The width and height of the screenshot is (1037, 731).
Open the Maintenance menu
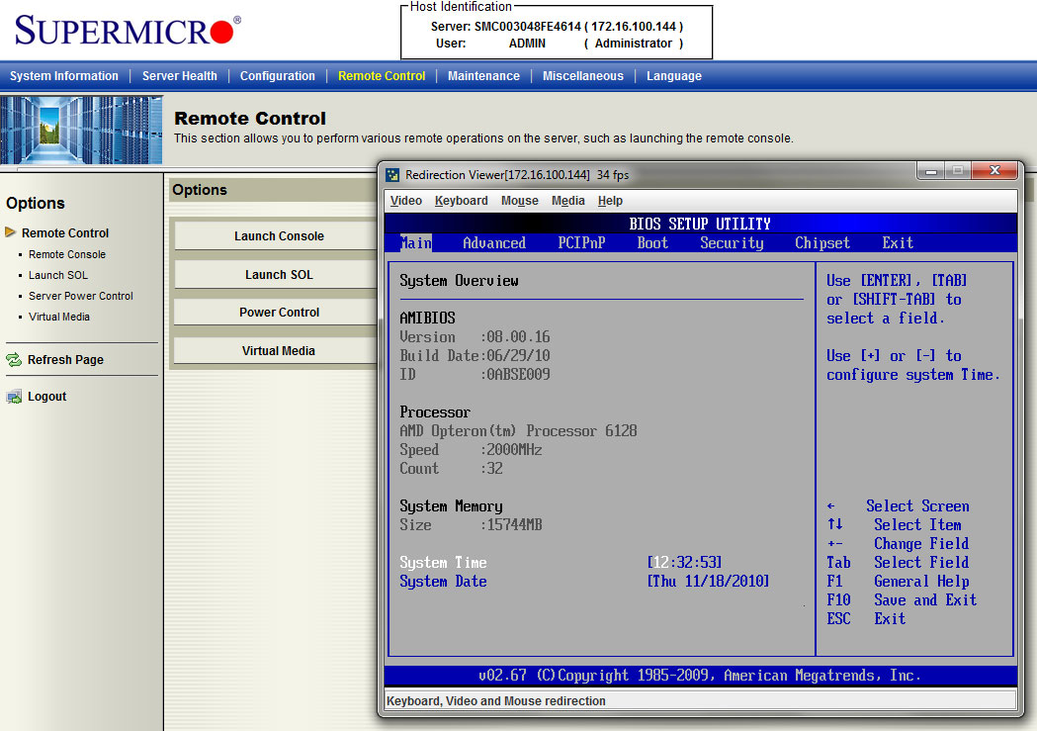click(x=483, y=76)
